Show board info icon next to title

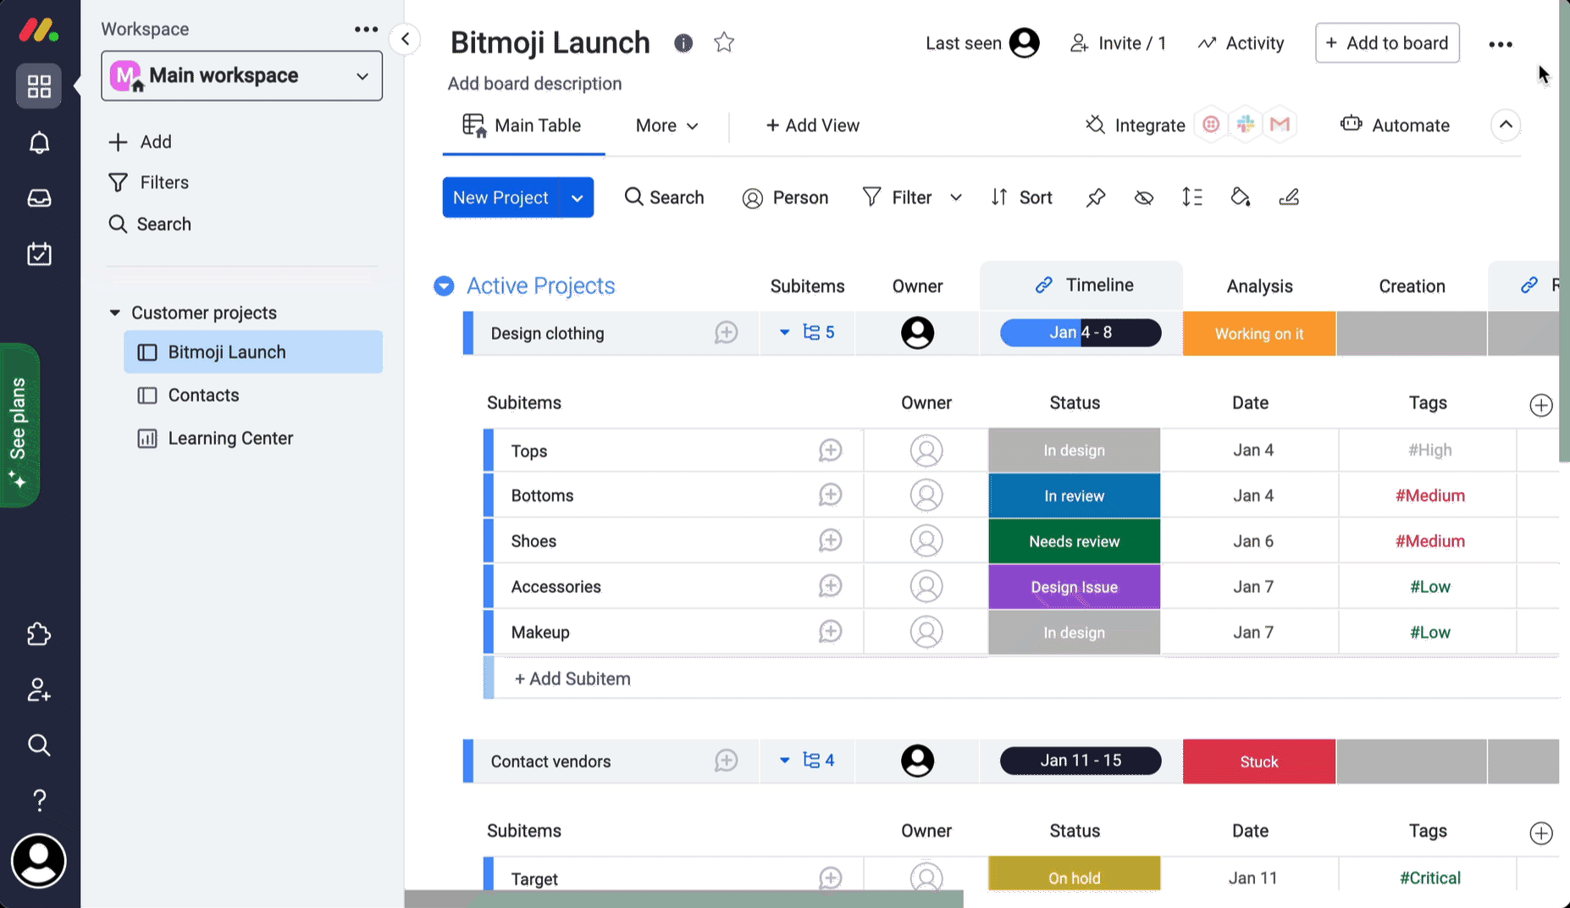pos(683,43)
